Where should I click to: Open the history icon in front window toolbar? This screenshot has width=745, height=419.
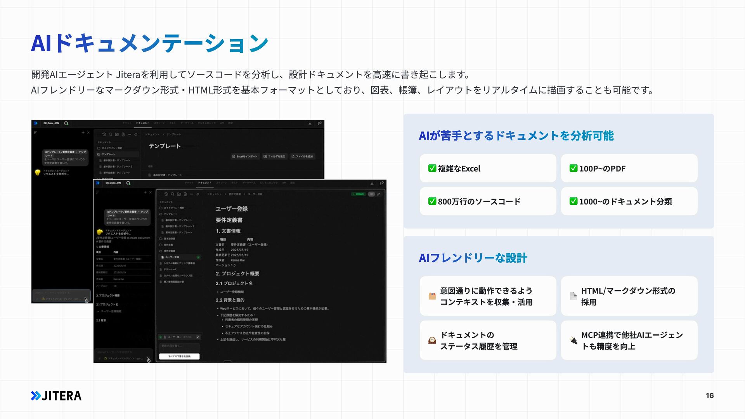(166, 194)
